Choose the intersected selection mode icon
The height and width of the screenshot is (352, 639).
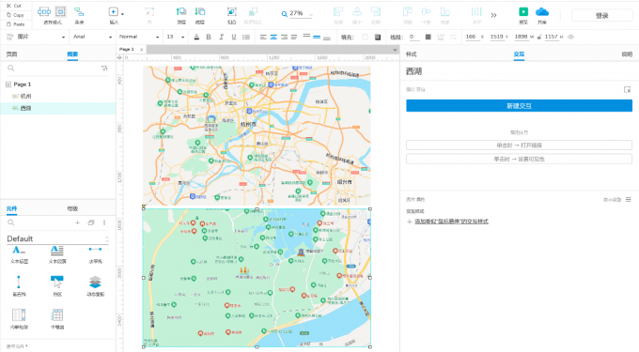[x=44, y=12]
